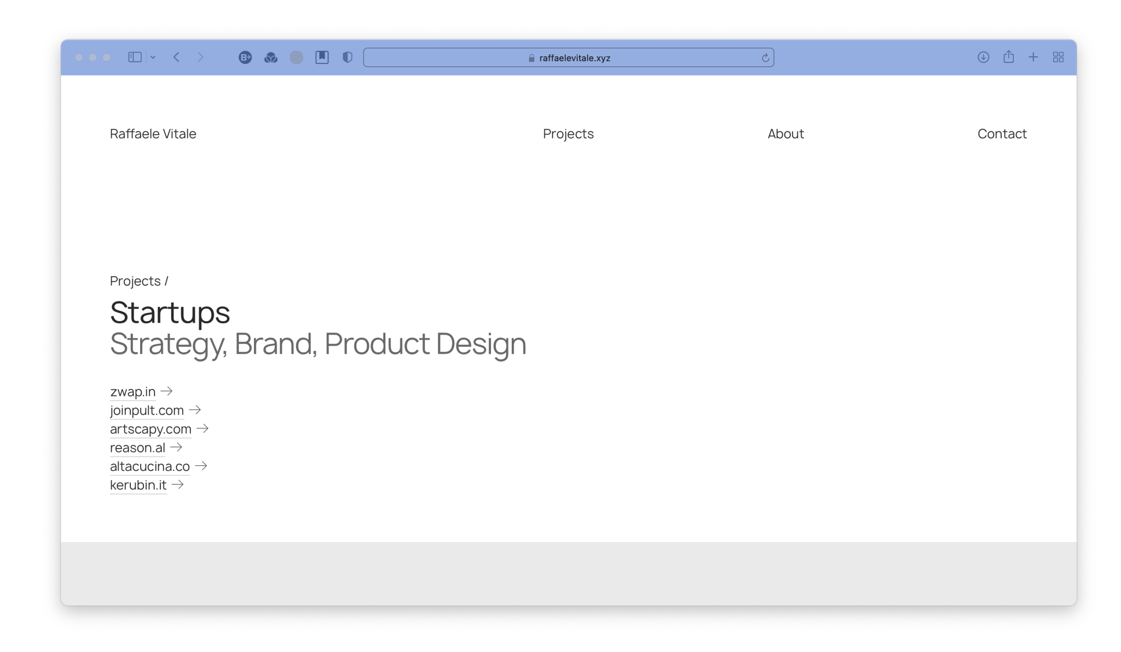The height and width of the screenshot is (652, 1121).
Task: Focus the raffaelevitale.xyz address field
Action: [x=568, y=57]
